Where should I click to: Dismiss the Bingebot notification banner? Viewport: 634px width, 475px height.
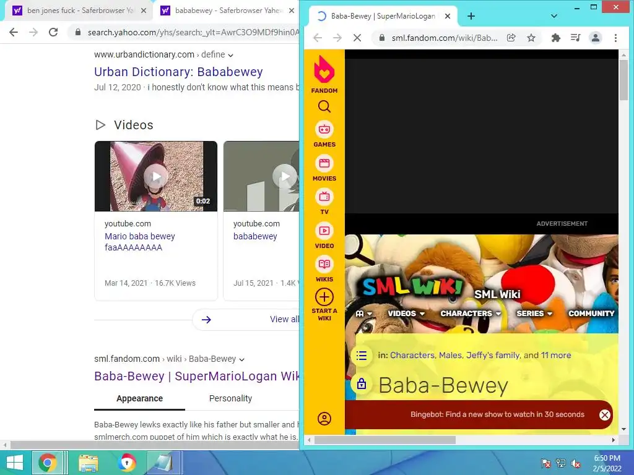click(x=604, y=415)
